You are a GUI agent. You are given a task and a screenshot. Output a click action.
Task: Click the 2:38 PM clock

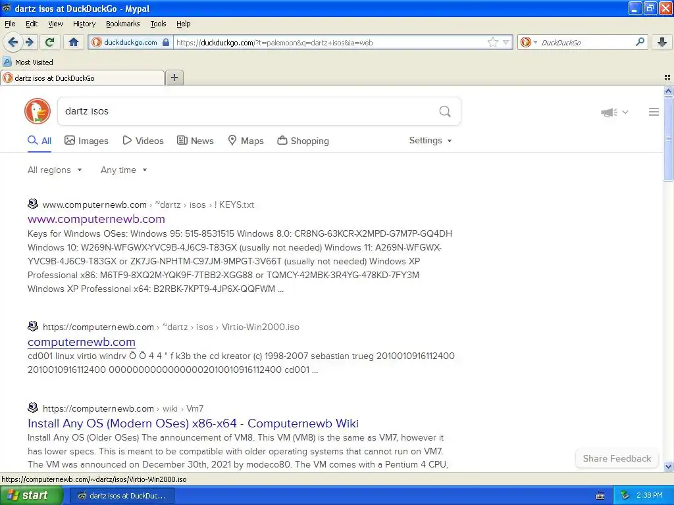[x=649, y=496]
